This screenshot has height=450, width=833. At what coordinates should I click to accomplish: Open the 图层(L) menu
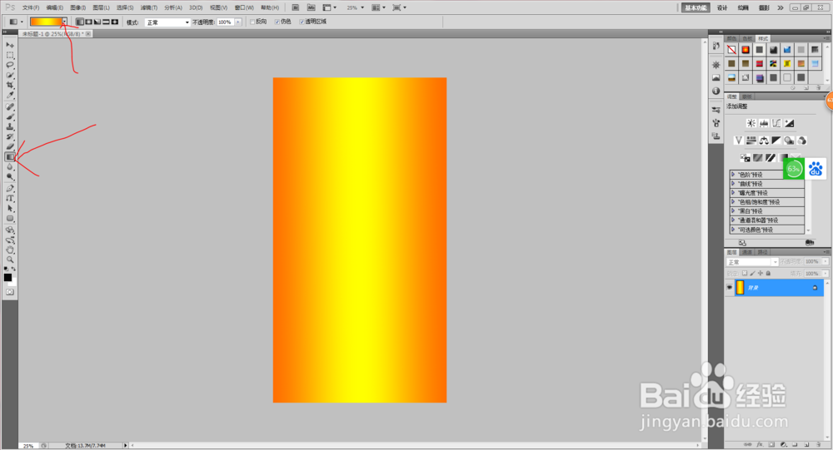tap(101, 8)
